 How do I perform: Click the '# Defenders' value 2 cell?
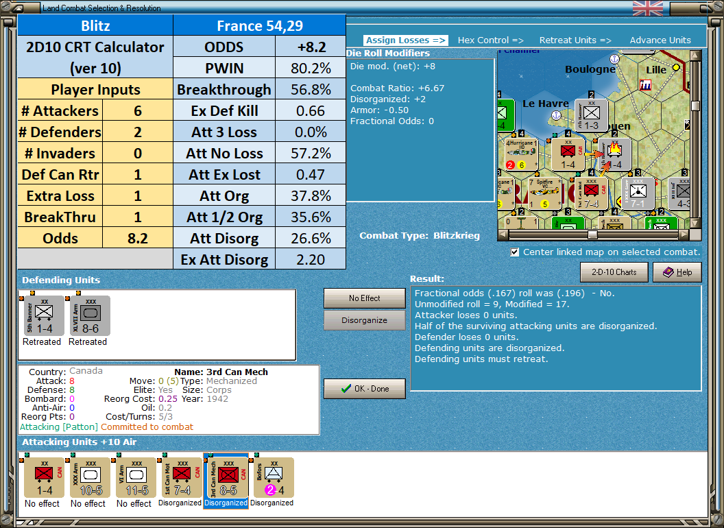(138, 132)
